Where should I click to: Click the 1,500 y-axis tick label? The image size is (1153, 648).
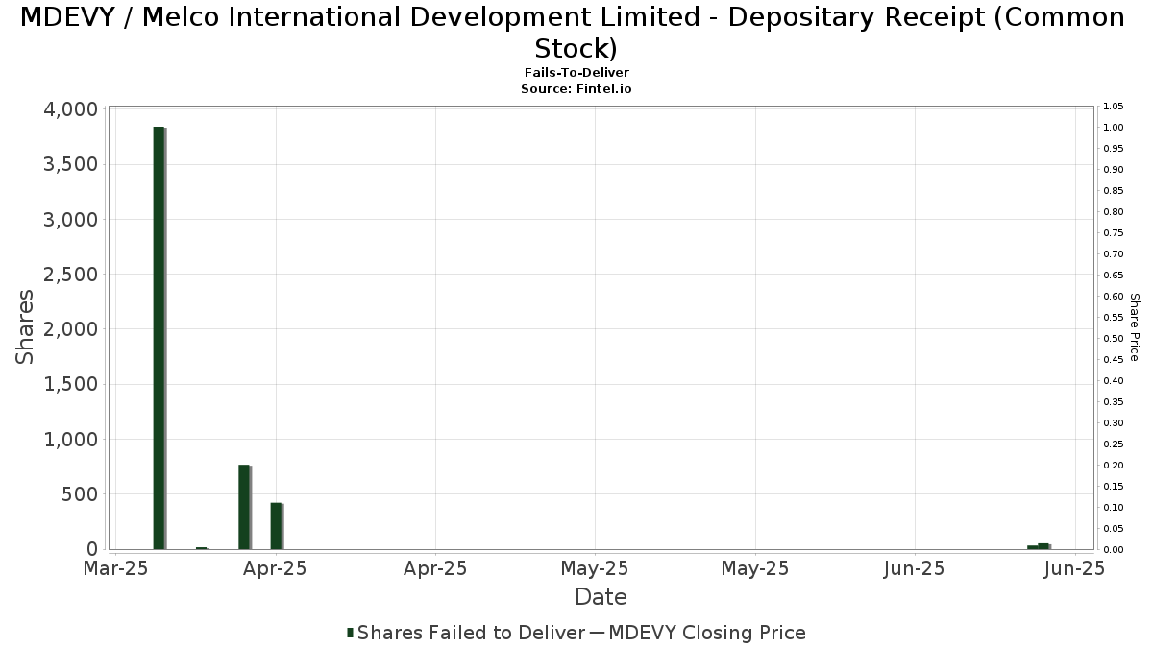[71, 384]
